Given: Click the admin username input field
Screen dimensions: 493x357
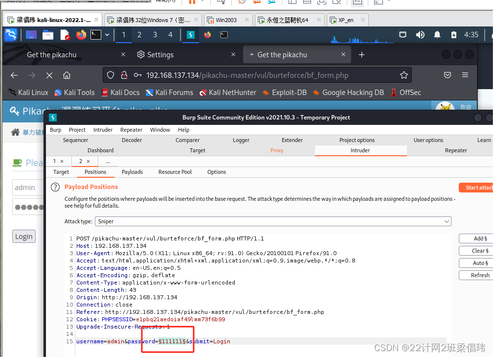Looking at the screenshot, I should [28, 188].
